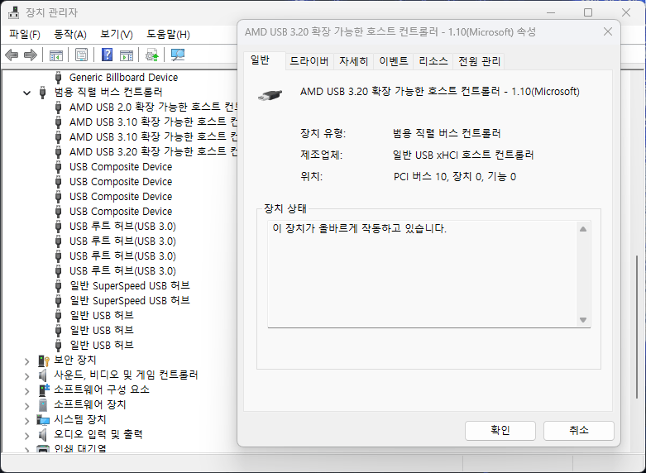646x473 pixels.
Task: Click the blue Help question mark icon
Action: click(107, 55)
